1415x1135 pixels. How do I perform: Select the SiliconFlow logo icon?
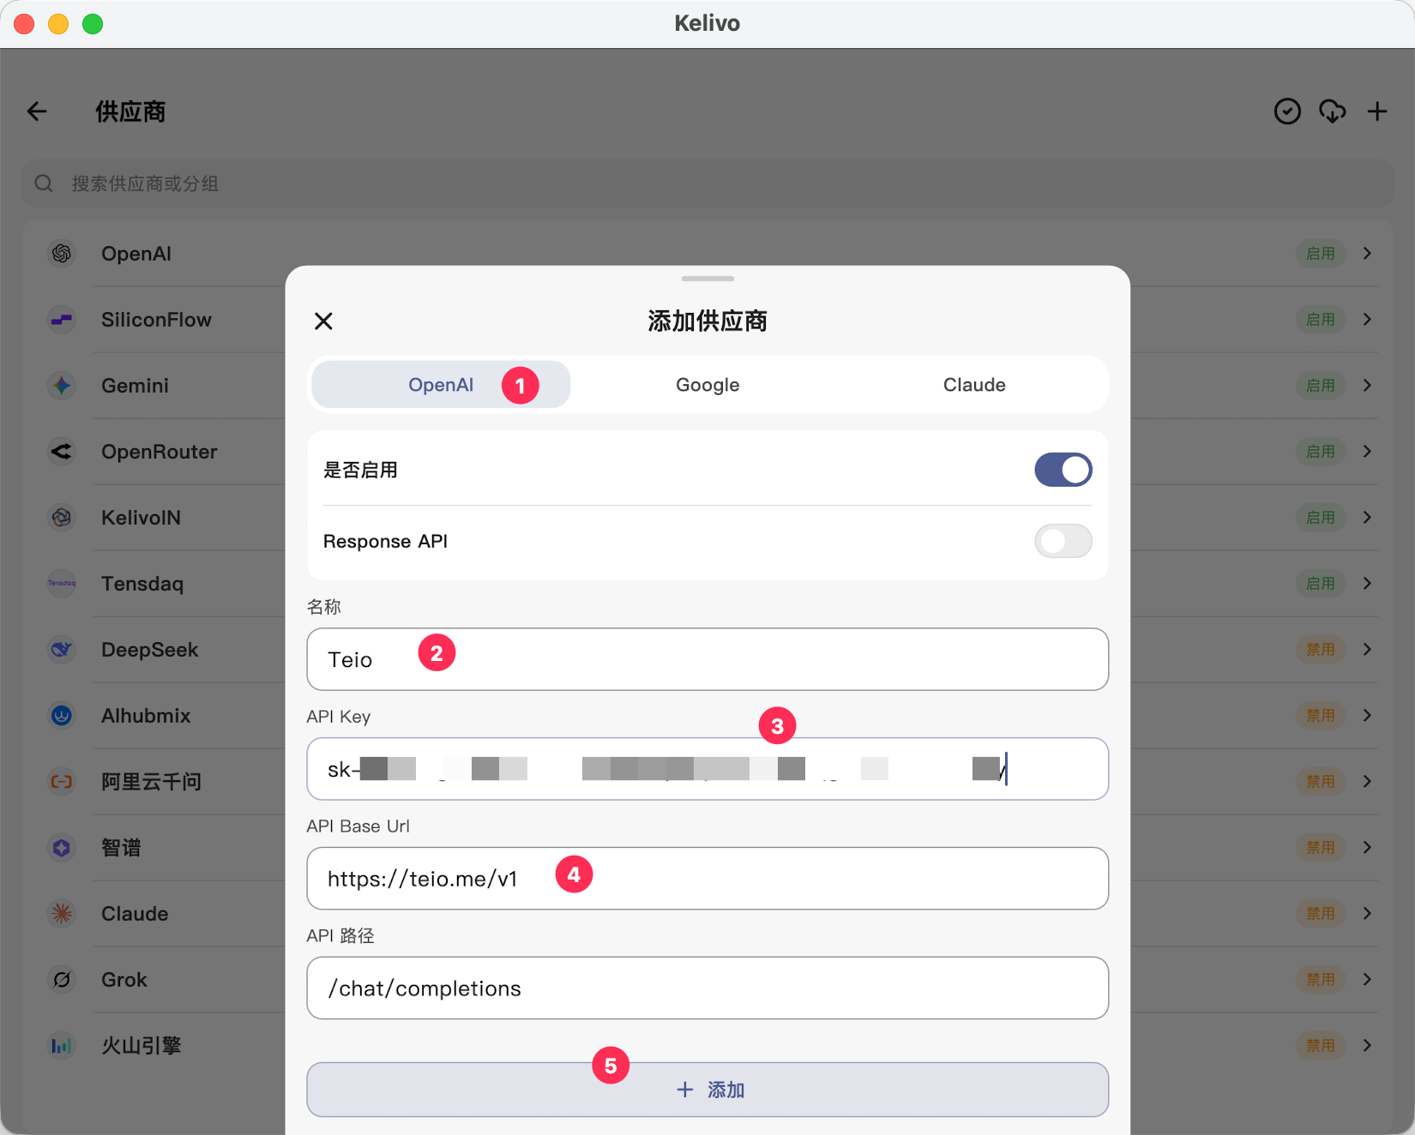62,320
